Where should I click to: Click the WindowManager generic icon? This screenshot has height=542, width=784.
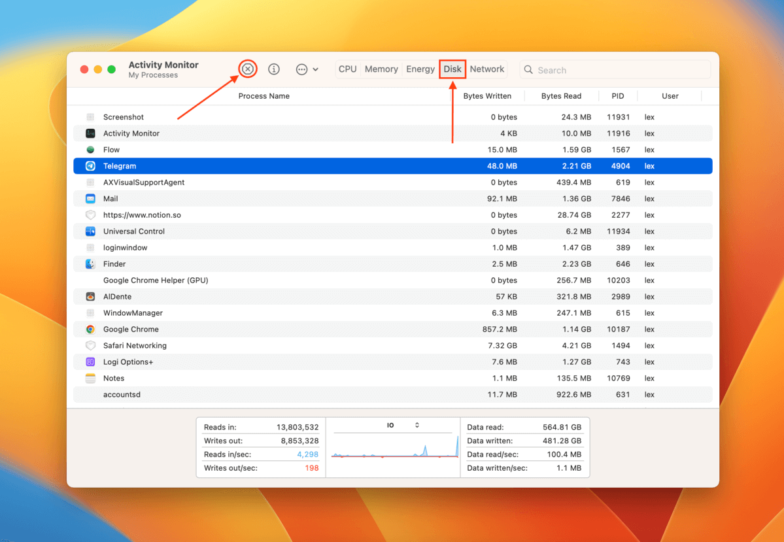click(90, 313)
